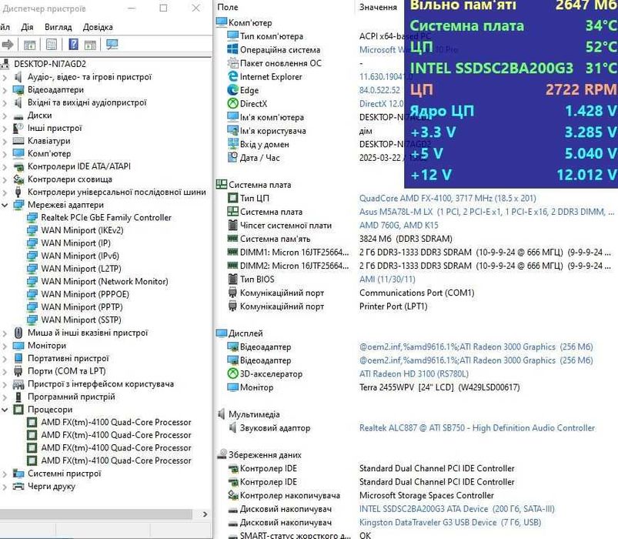Click the Інші пристрої icon
Screen dimensions: 618x539
click(x=18, y=128)
